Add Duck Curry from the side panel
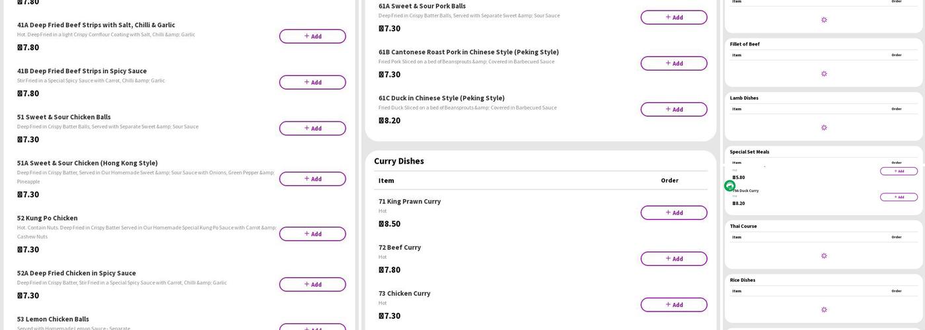This screenshot has width=925, height=330. [899, 197]
